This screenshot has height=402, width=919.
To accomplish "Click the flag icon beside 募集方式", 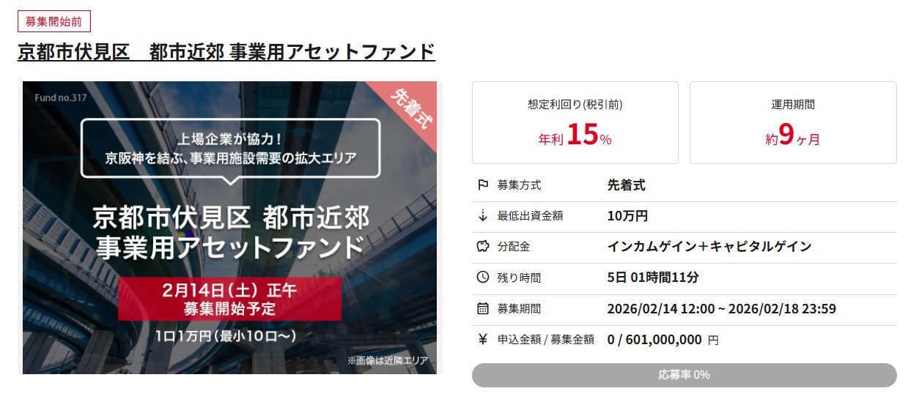I will coord(482,185).
